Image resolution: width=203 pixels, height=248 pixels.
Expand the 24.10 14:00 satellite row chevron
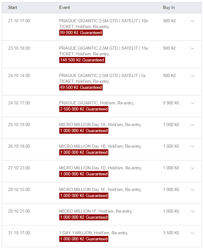coord(192,76)
